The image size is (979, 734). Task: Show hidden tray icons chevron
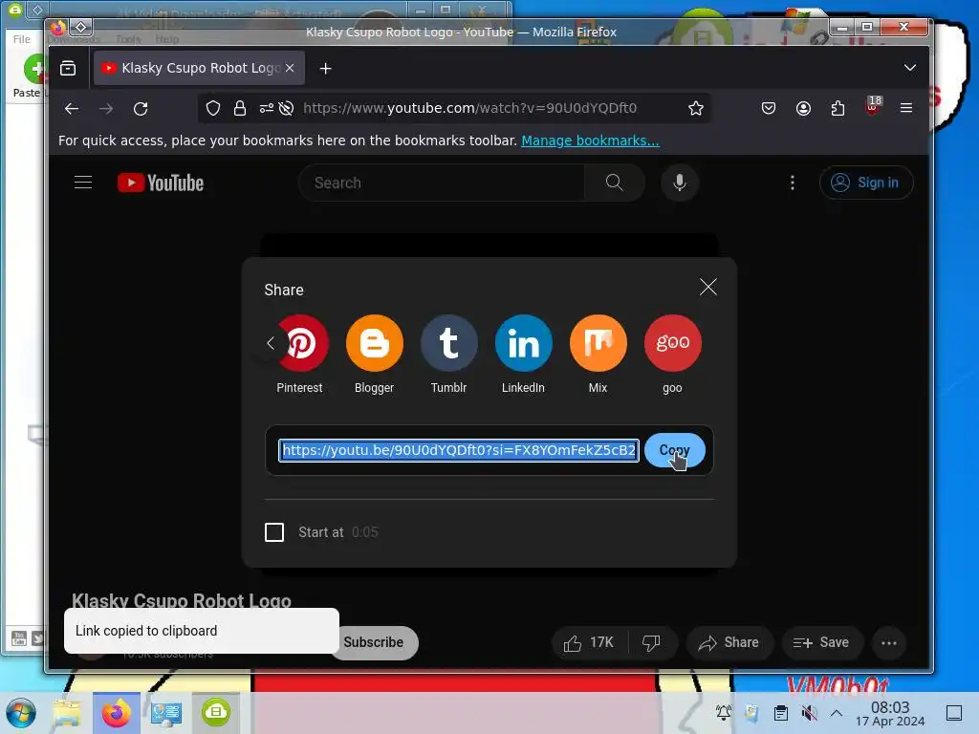[x=837, y=713]
